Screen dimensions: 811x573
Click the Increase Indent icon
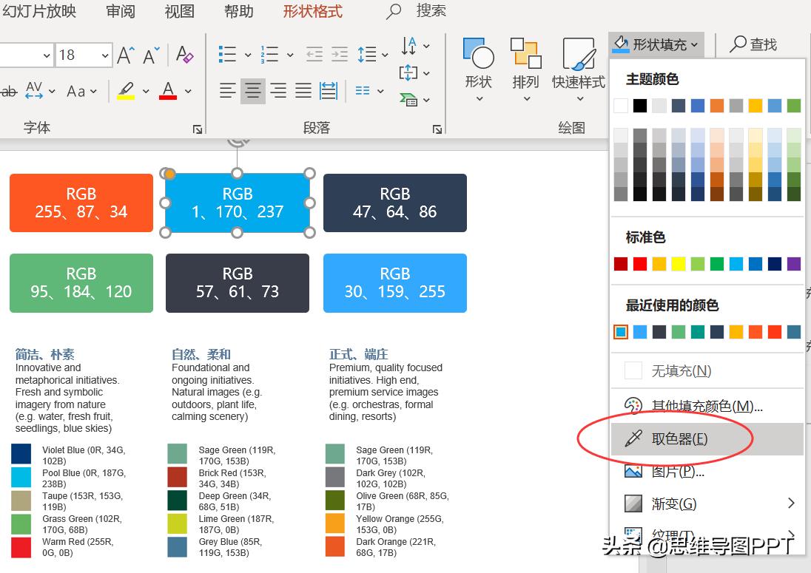340,55
